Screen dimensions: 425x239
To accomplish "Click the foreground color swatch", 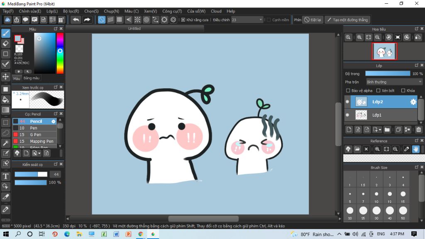I will (17, 39).
